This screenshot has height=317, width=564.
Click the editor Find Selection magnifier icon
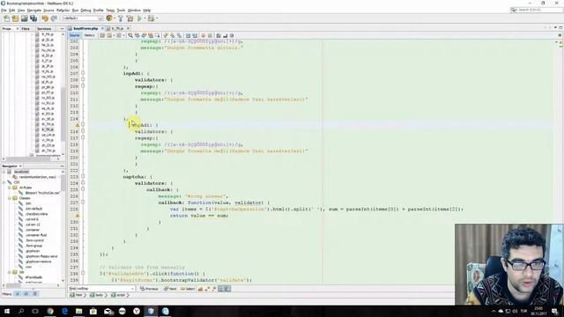[130, 35]
